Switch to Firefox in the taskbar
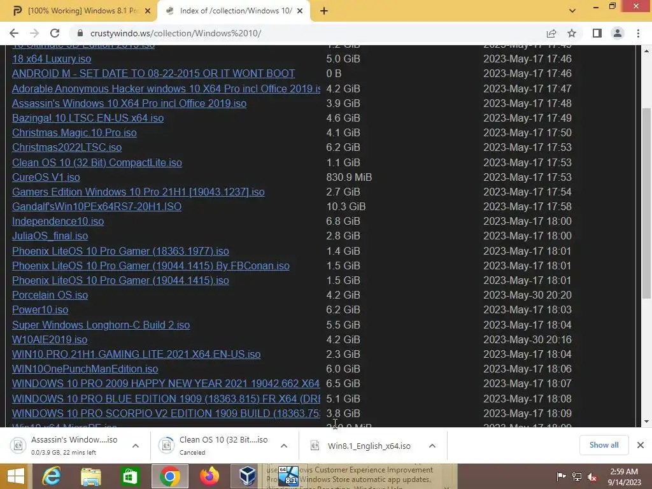 (x=209, y=476)
